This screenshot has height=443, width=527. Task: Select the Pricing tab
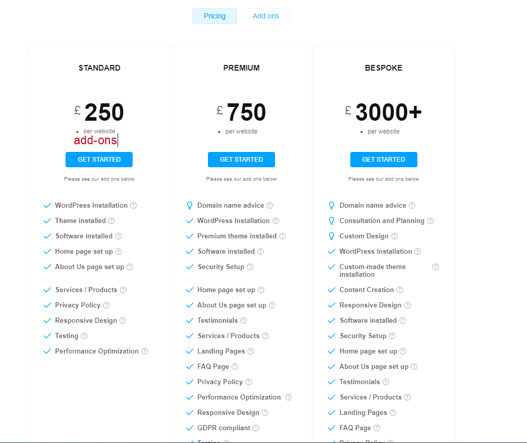pos(215,16)
